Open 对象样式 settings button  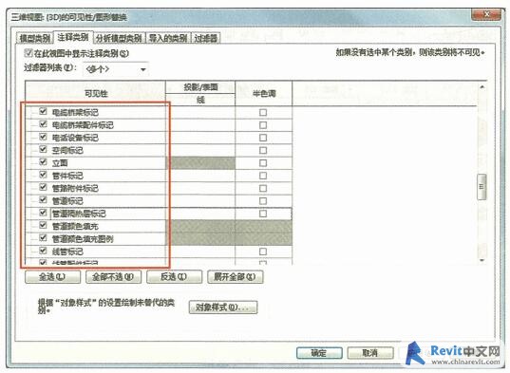point(223,308)
